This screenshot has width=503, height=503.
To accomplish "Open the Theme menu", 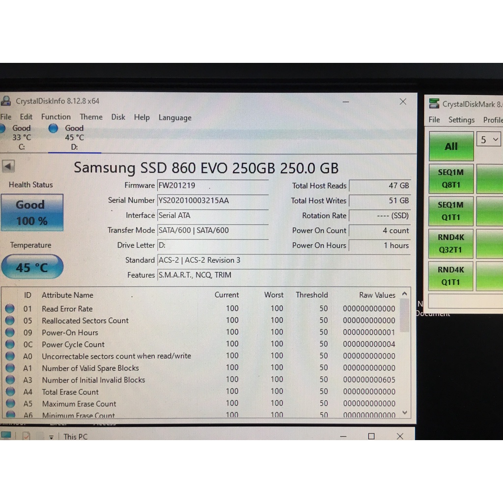I will click(91, 117).
